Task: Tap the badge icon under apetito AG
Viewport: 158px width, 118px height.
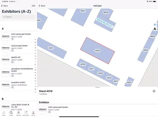Action: (13, 62)
